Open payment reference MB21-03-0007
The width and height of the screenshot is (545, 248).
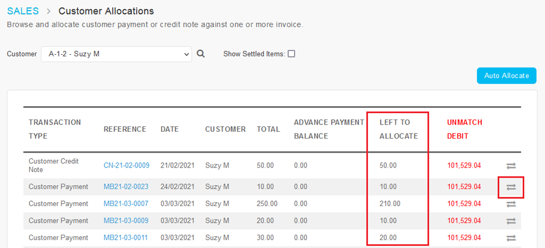pos(126,204)
